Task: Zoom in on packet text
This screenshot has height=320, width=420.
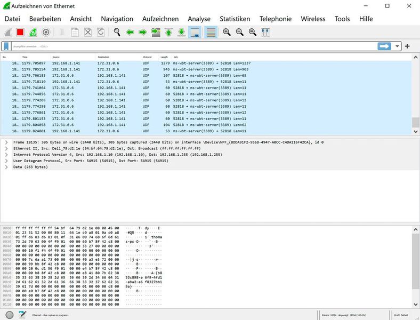Action: point(227,32)
